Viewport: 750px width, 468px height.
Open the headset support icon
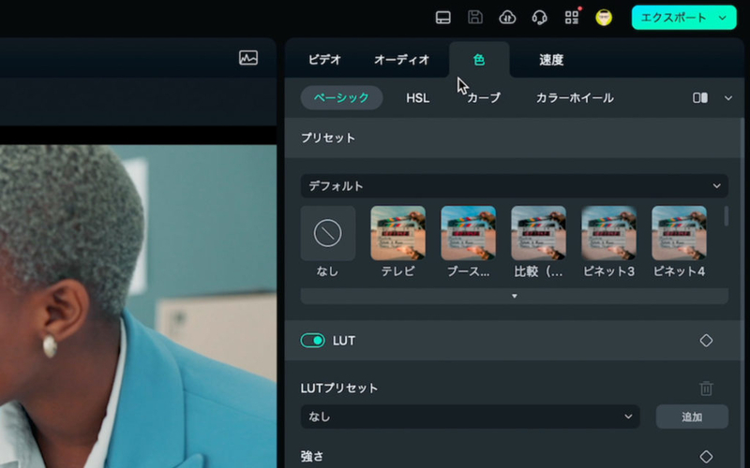coord(540,18)
